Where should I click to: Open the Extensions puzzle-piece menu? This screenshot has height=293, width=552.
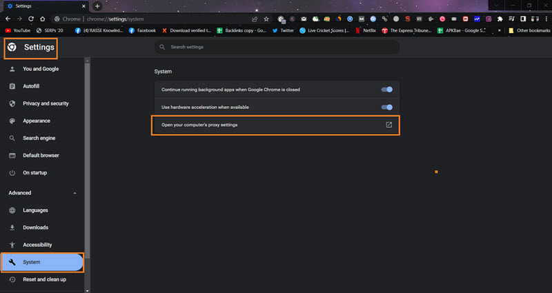pyautogui.click(x=500, y=19)
